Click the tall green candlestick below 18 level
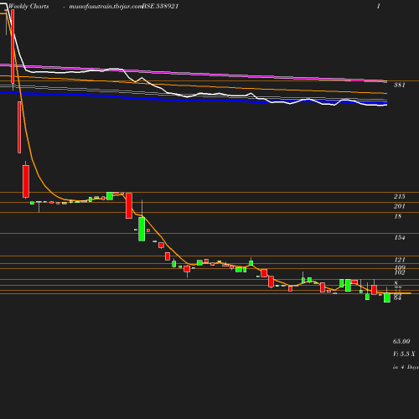This screenshot has height=419, width=419. [142, 229]
